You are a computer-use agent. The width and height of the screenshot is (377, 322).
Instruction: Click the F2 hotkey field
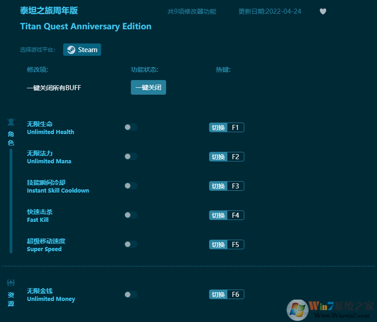[x=236, y=157]
